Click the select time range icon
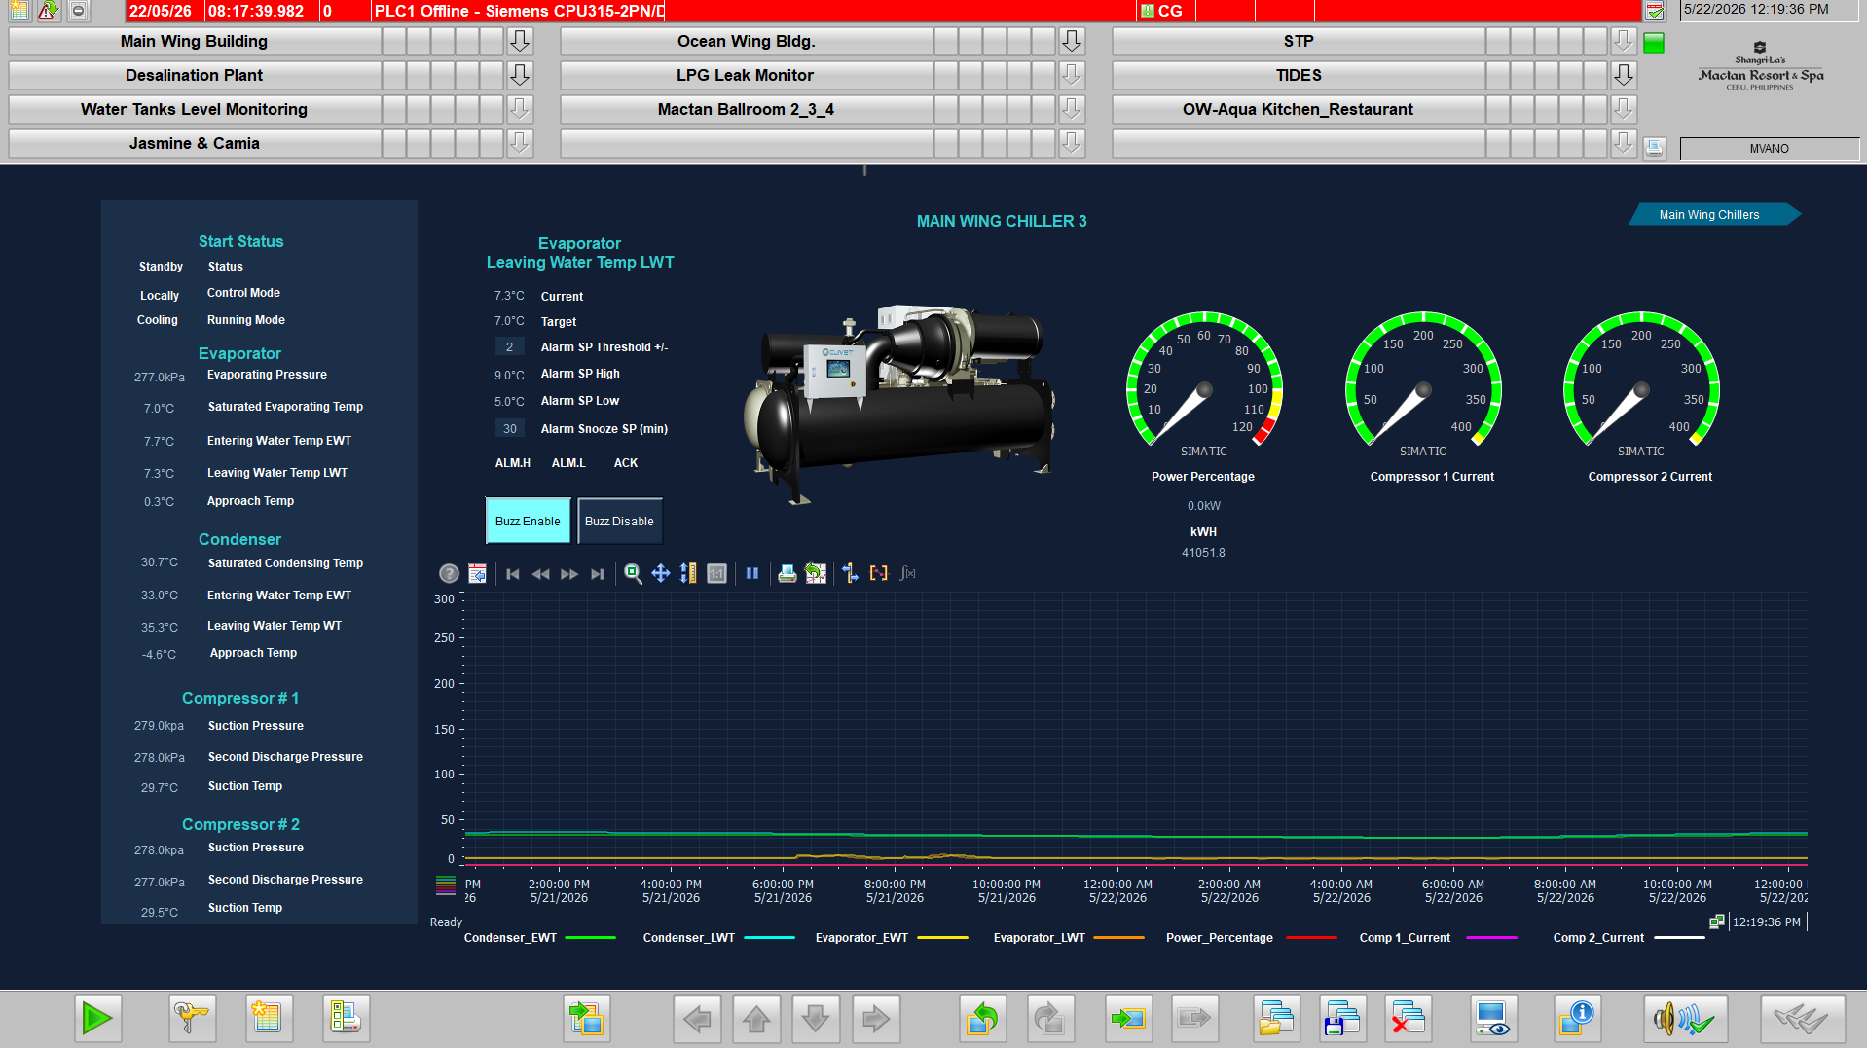 point(879,574)
